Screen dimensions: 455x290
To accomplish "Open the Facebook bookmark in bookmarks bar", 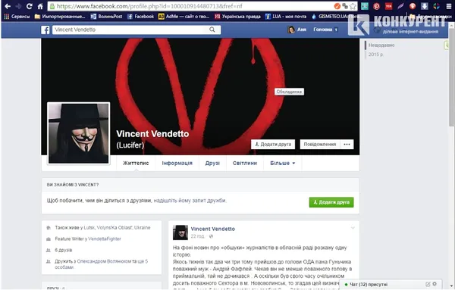I will (x=141, y=17).
